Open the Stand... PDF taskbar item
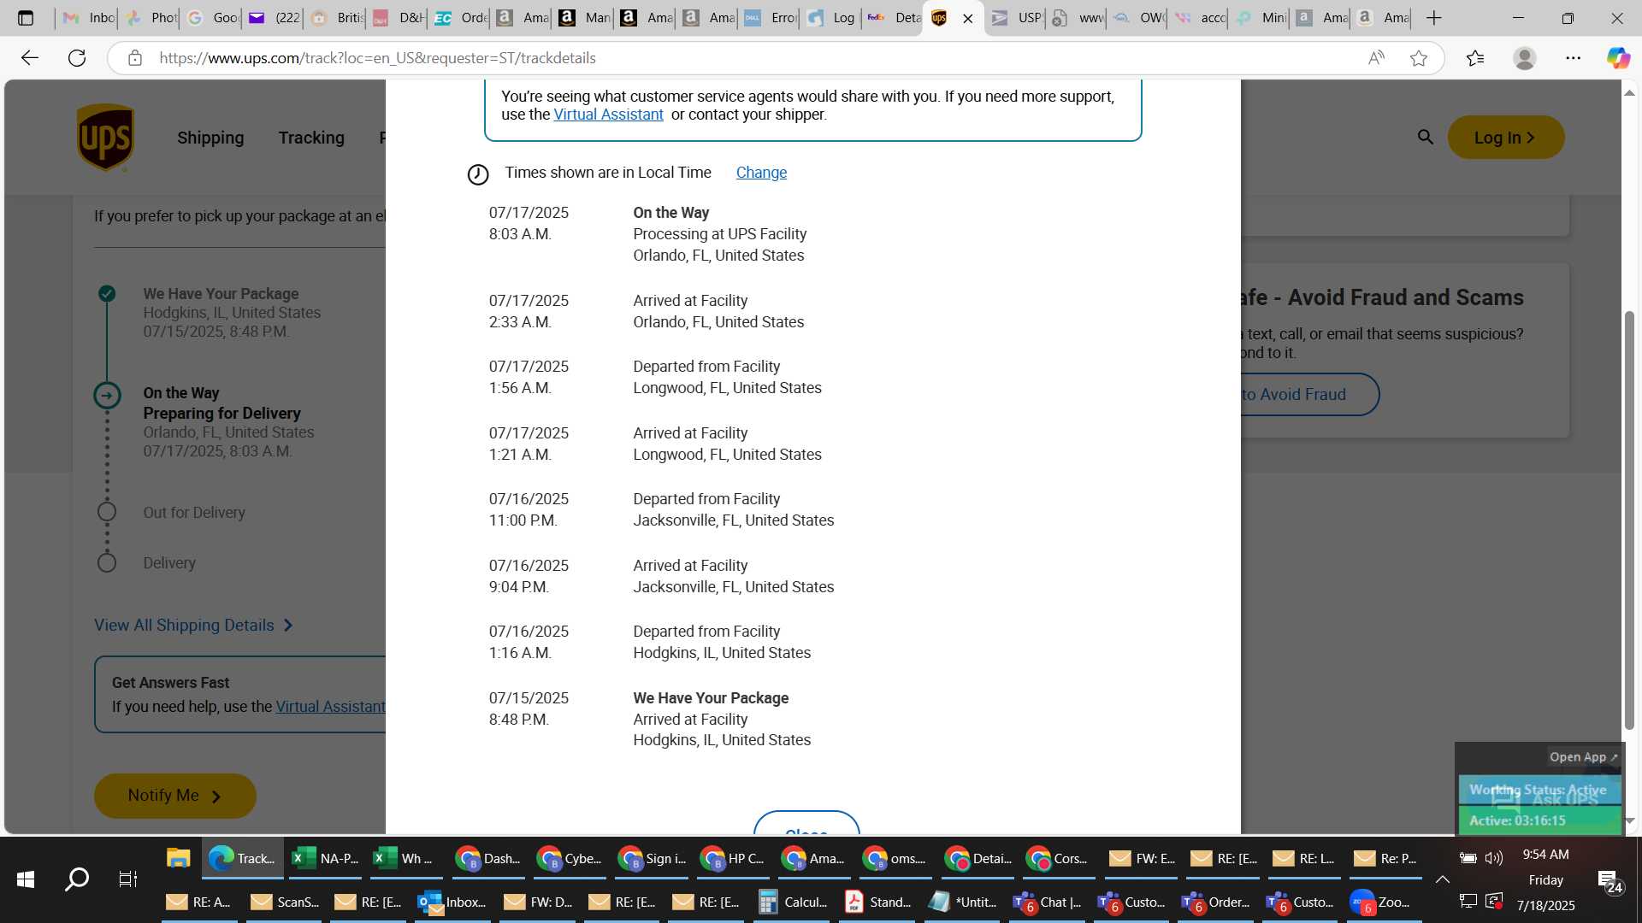Screen dimensions: 1642x923 click(878, 902)
